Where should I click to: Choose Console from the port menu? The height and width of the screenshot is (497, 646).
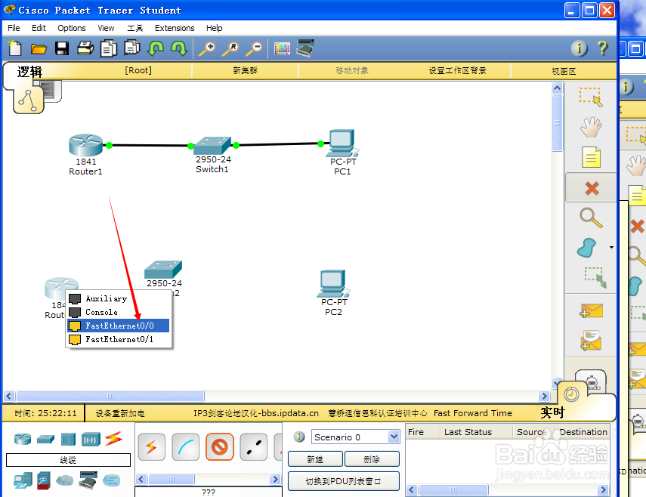(x=118, y=312)
